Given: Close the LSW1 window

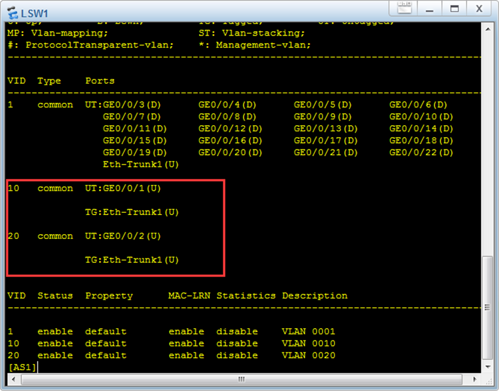Looking at the screenshot, I should tap(479, 8).
